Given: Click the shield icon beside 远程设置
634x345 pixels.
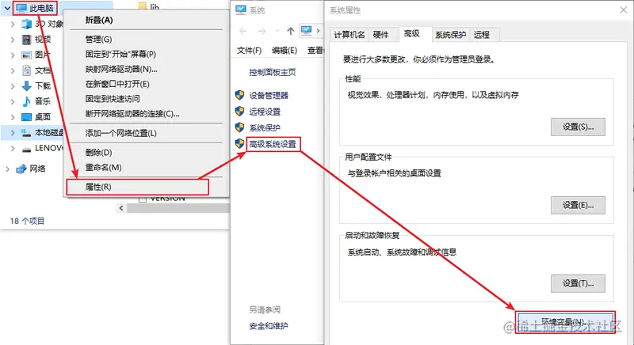Looking at the screenshot, I should click(240, 112).
